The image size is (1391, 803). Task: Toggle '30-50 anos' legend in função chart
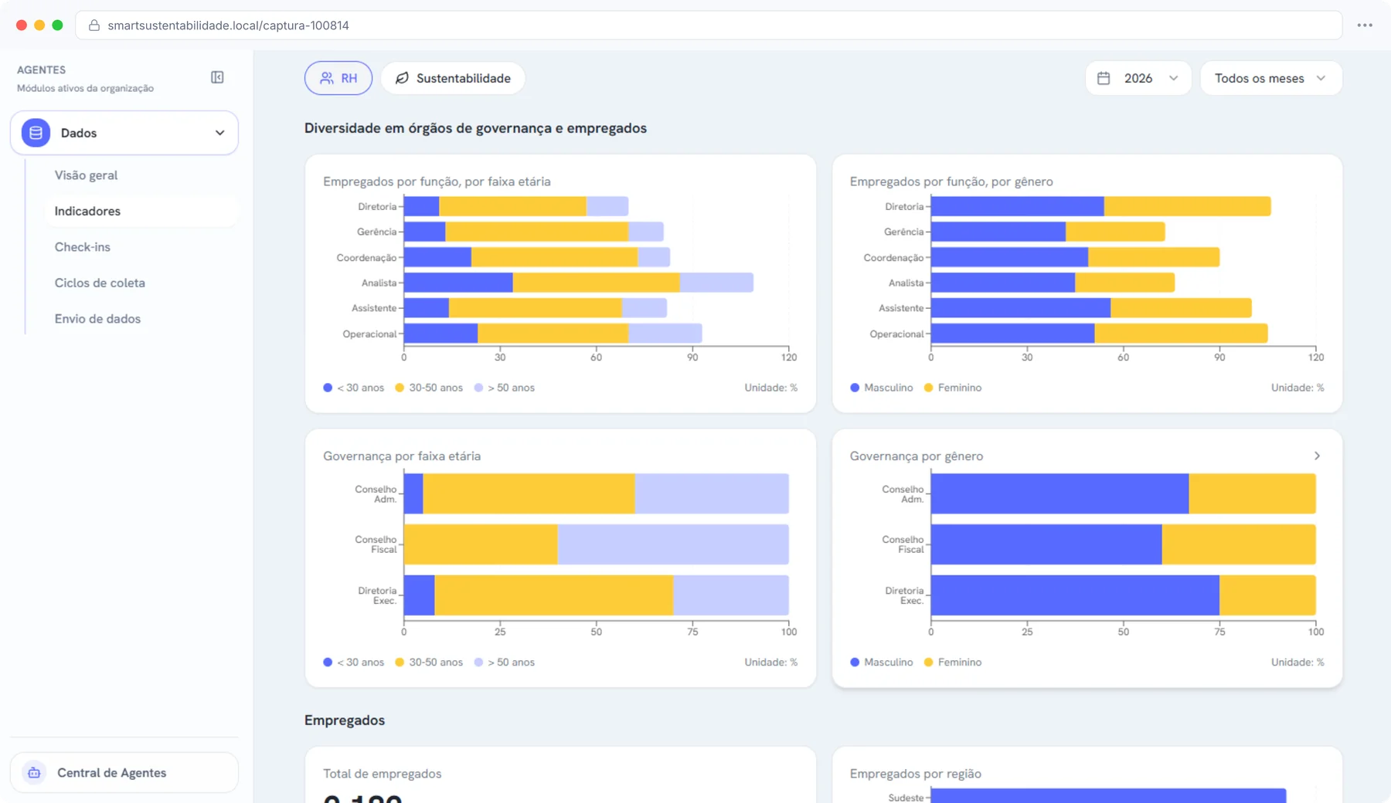tap(429, 388)
